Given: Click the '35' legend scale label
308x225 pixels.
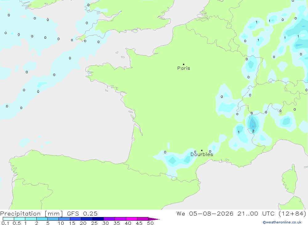Looking at the screenshot, I should 117,223.
